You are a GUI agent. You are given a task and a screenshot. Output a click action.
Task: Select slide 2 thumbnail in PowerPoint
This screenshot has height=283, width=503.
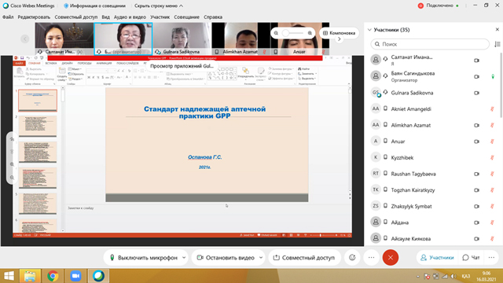[38, 126]
